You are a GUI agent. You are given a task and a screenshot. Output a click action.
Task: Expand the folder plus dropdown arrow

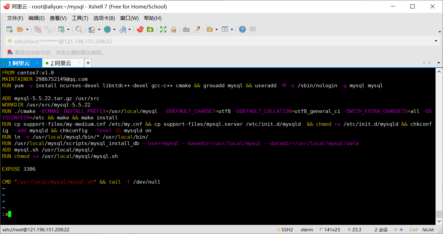click(x=216, y=29)
